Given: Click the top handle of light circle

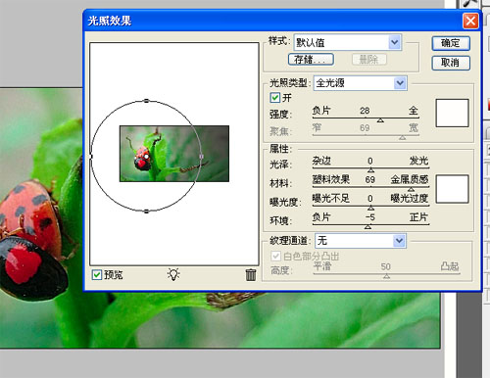Looking at the screenshot, I should (146, 101).
